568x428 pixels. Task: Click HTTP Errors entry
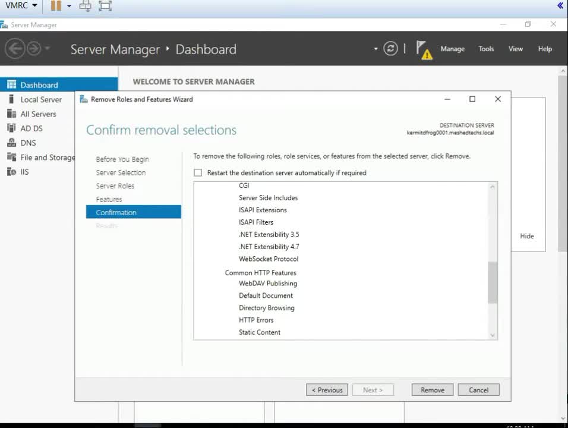[255, 320]
